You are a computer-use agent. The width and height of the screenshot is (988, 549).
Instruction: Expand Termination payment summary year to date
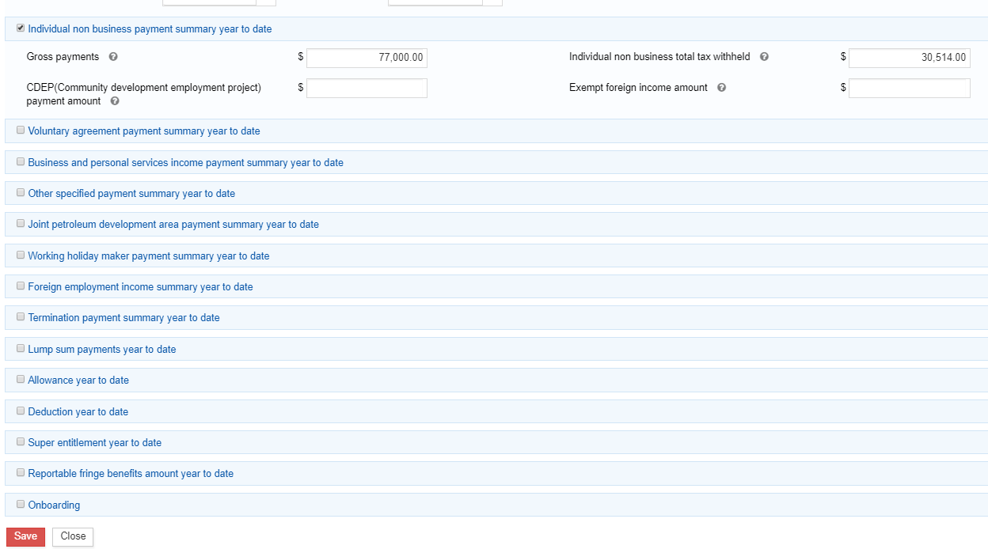click(123, 318)
